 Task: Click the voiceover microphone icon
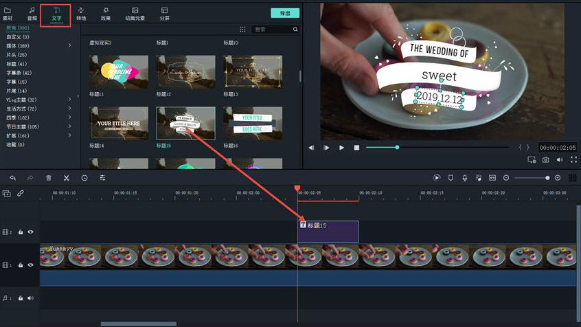[x=465, y=178]
